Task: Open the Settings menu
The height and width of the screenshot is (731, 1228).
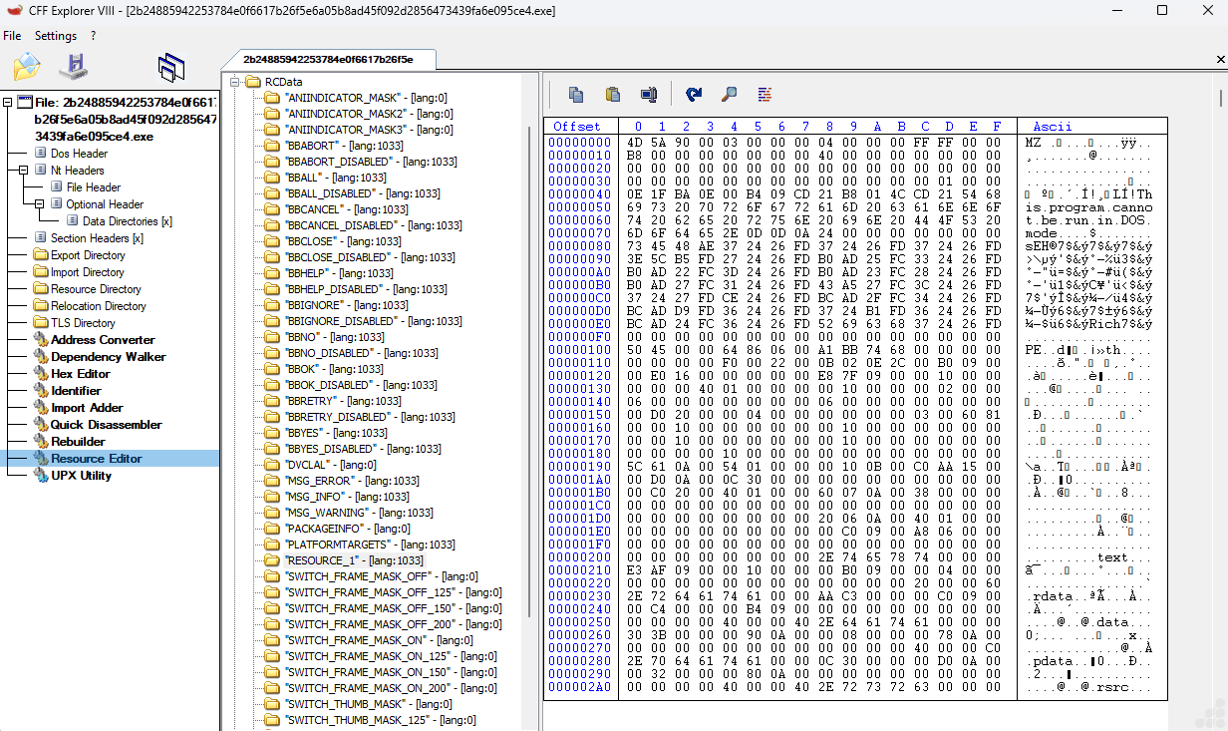Action: pyautogui.click(x=56, y=36)
